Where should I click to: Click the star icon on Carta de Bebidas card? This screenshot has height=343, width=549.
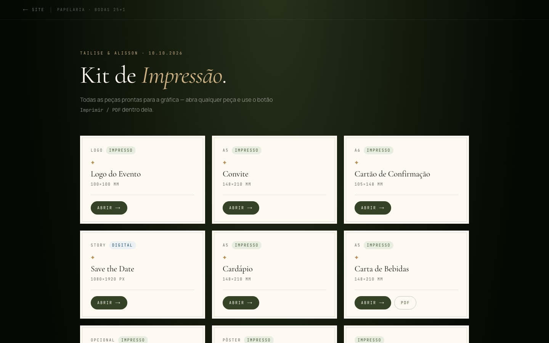tap(356, 258)
